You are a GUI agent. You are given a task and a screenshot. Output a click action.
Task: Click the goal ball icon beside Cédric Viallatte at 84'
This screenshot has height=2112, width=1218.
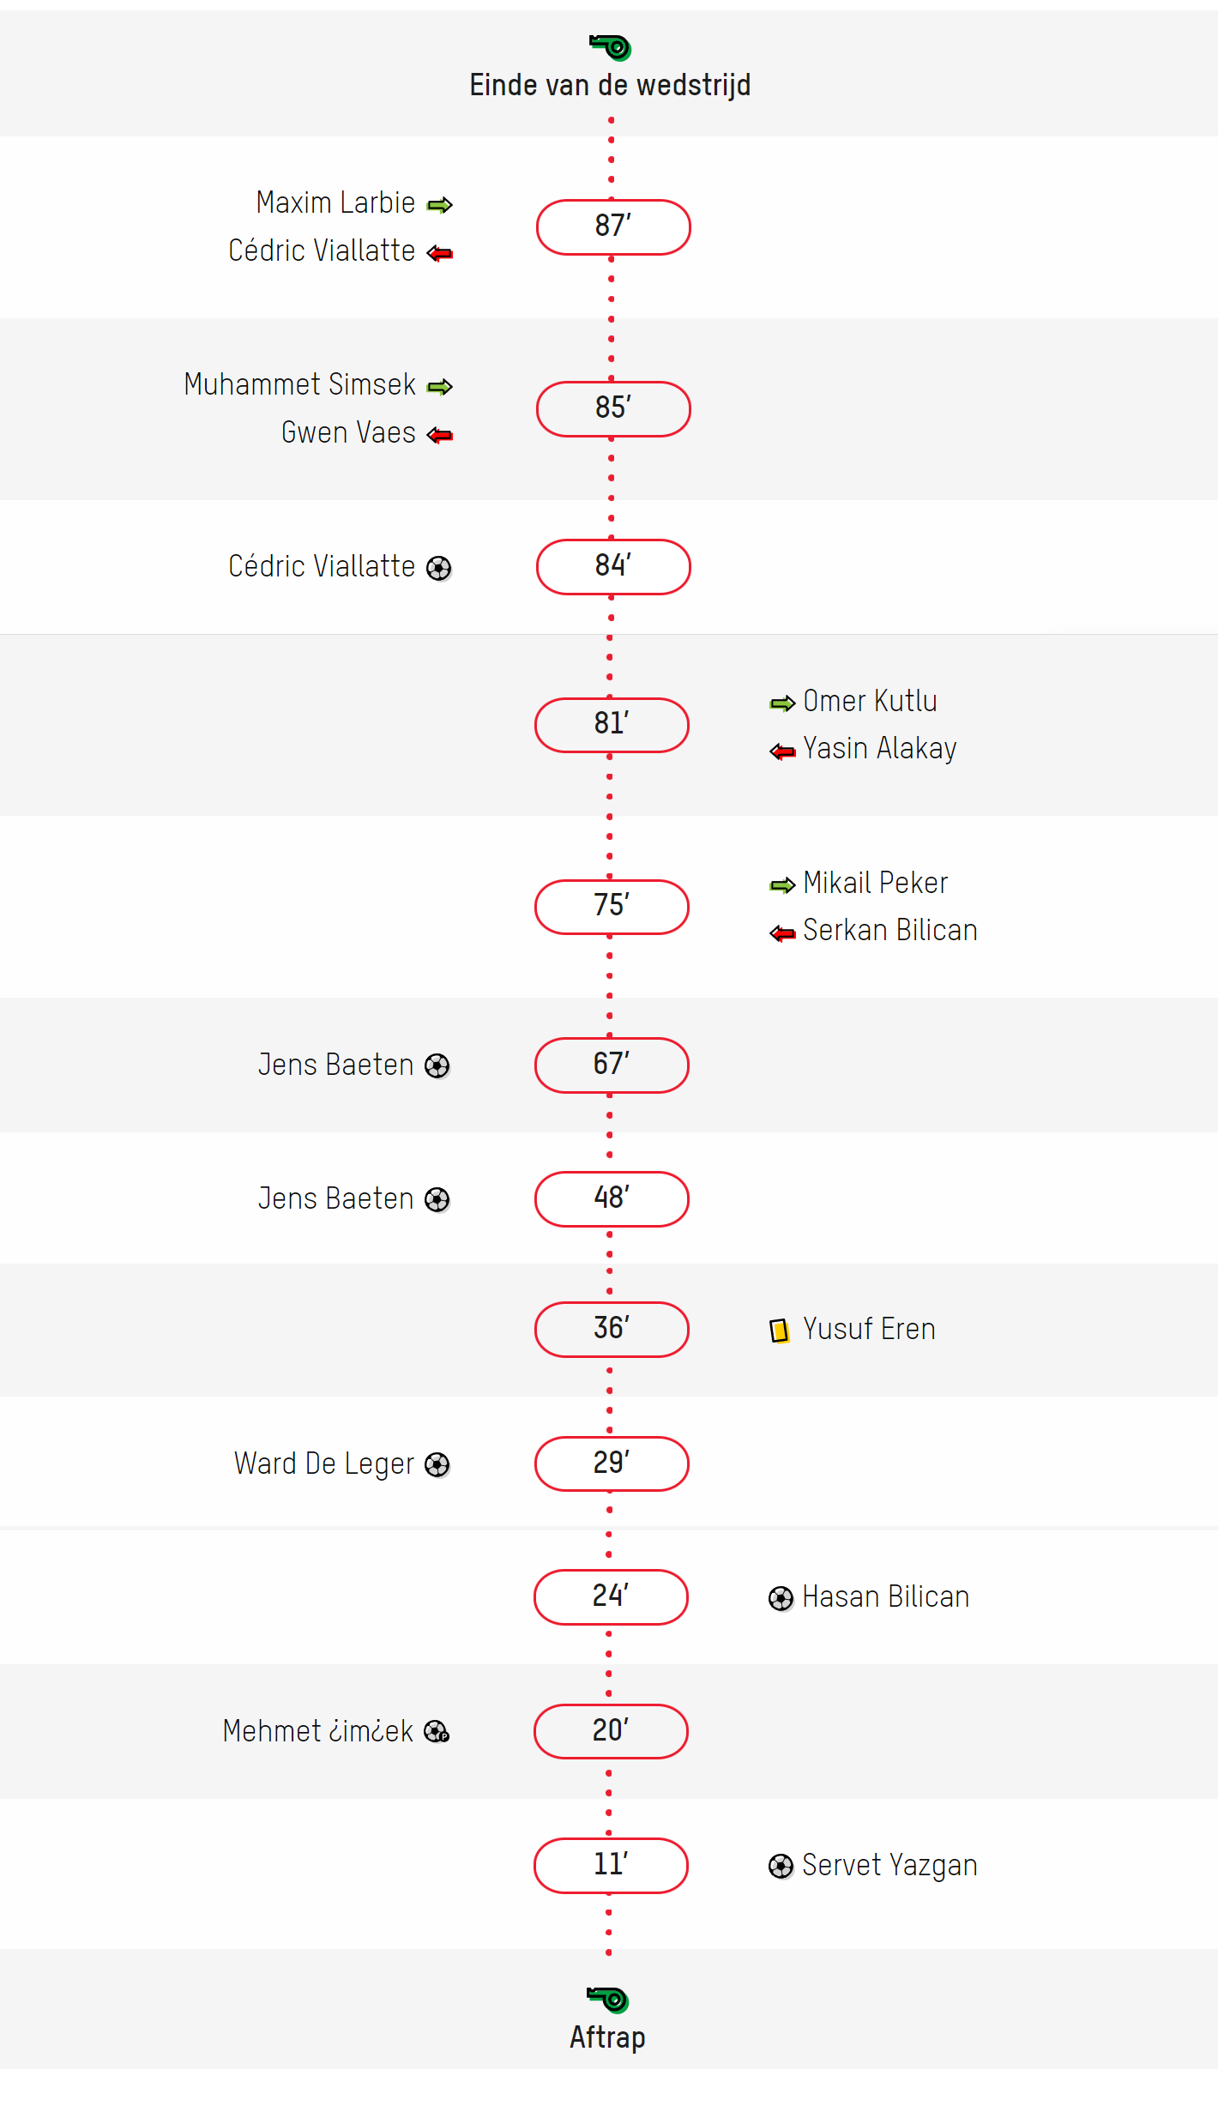pos(439,568)
